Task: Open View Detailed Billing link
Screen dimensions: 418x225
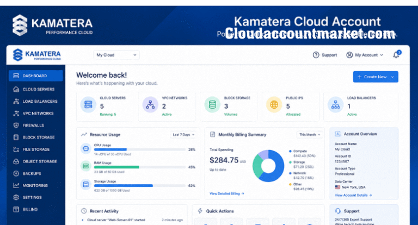Action: pyautogui.click(x=227, y=193)
